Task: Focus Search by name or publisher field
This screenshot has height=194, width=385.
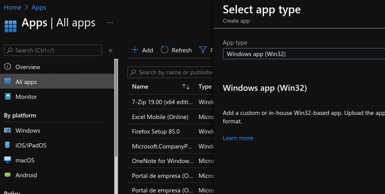Action: (170, 72)
